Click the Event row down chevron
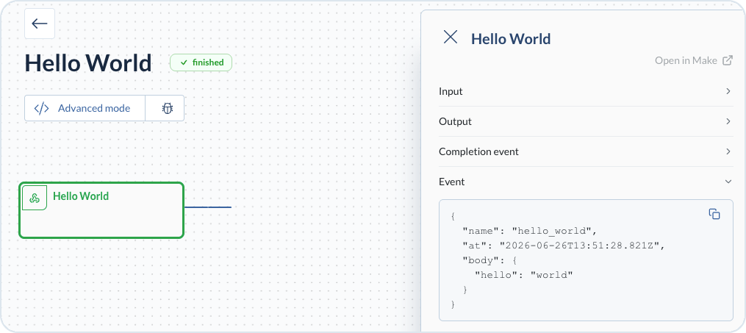The height and width of the screenshot is (333, 746). point(728,182)
